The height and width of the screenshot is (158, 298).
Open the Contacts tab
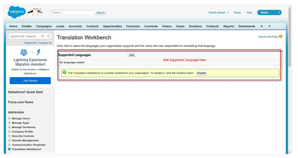(92, 26)
